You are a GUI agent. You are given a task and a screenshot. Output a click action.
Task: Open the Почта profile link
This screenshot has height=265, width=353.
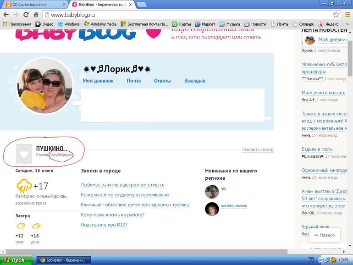pos(134,81)
